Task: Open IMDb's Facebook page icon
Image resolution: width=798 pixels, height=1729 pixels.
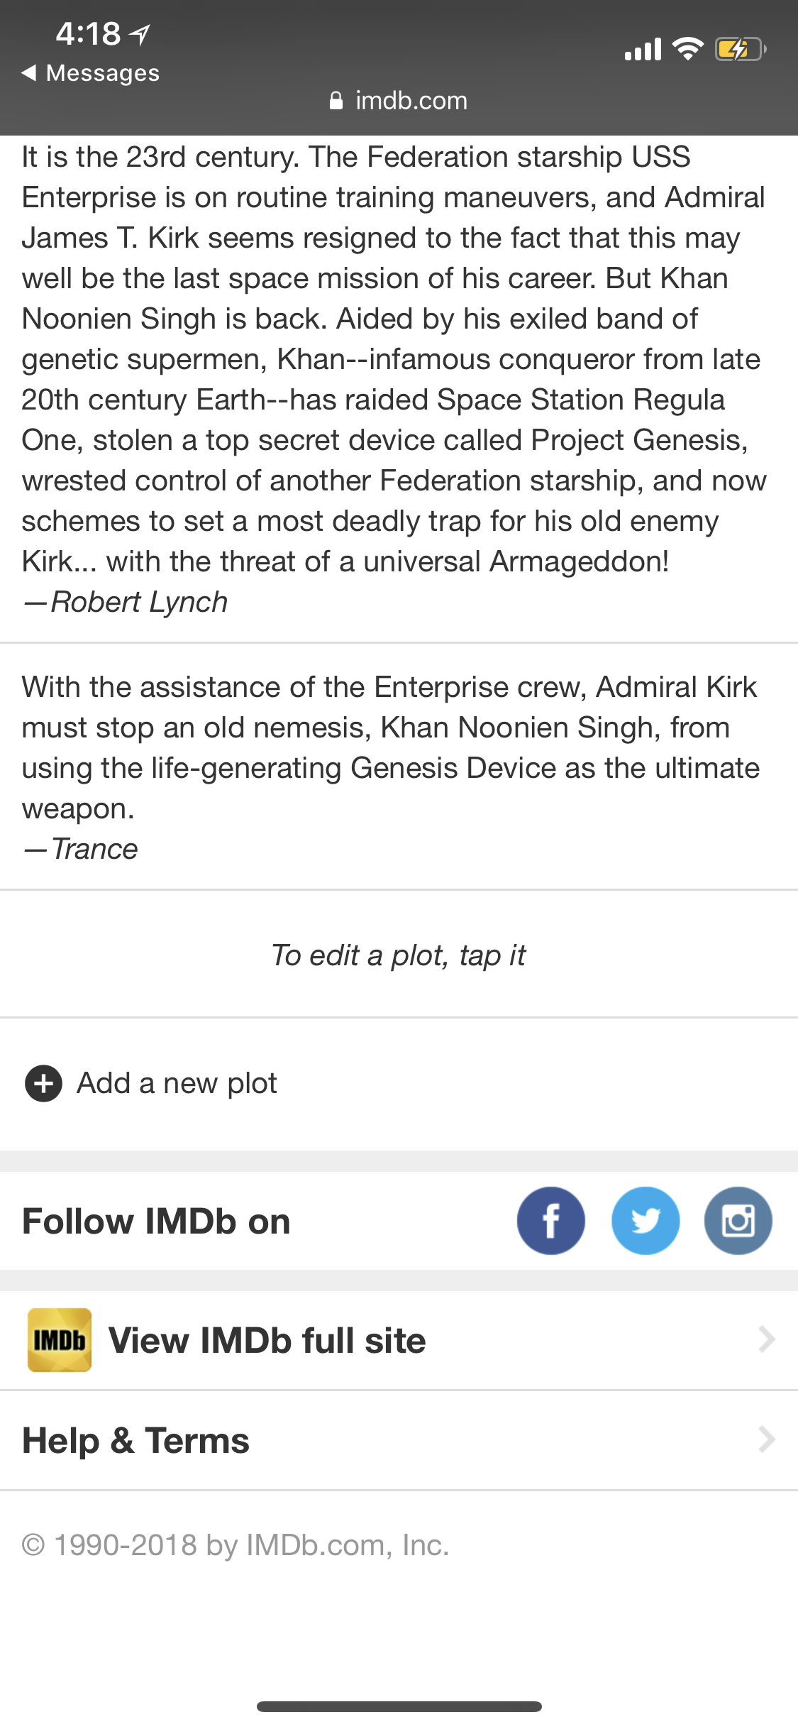Action: coord(550,1221)
